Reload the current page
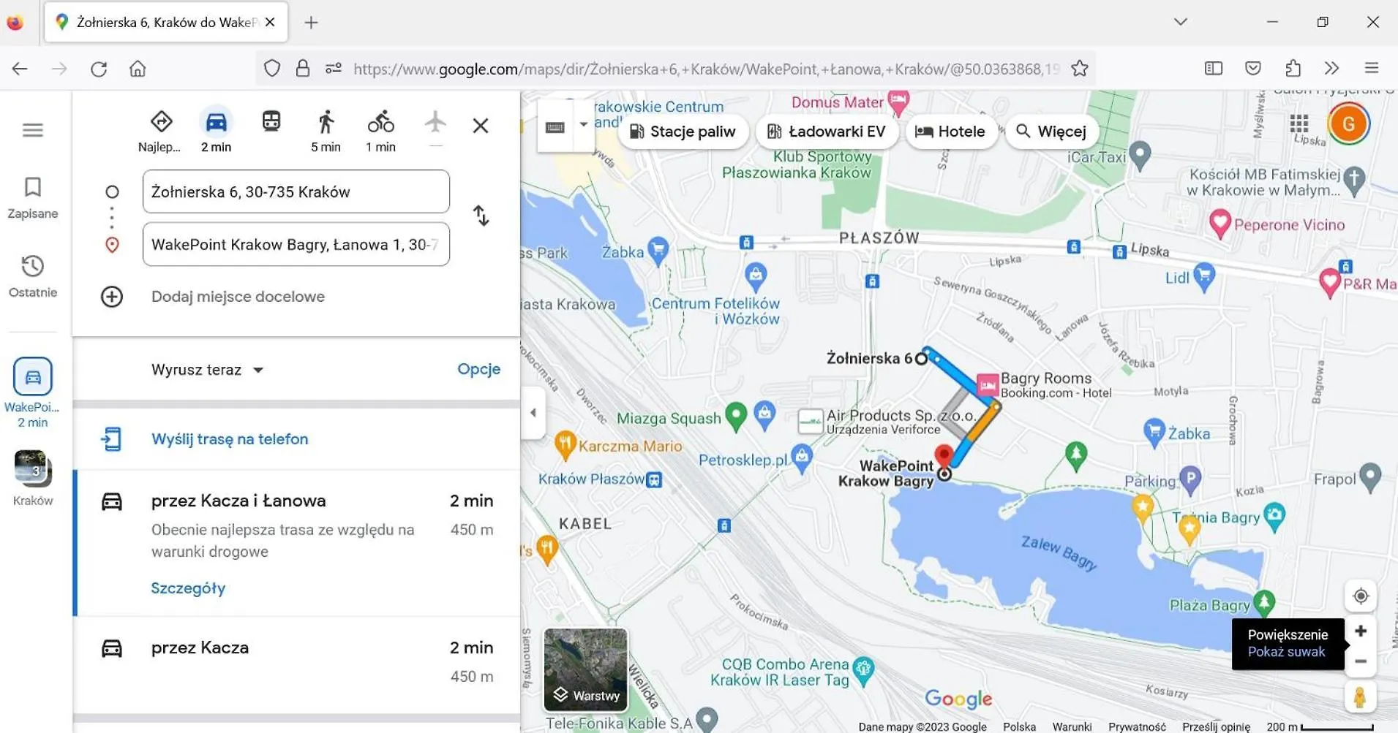 coord(99,69)
